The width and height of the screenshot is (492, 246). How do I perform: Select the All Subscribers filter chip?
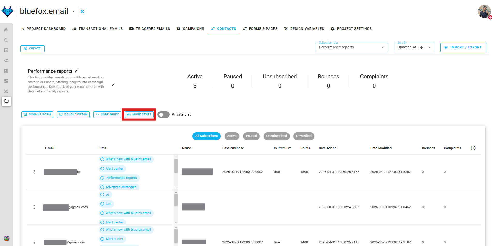point(206,136)
